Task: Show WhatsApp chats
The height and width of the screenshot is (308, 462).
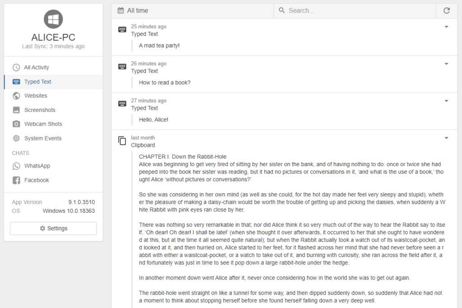Action: coord(37,166)
